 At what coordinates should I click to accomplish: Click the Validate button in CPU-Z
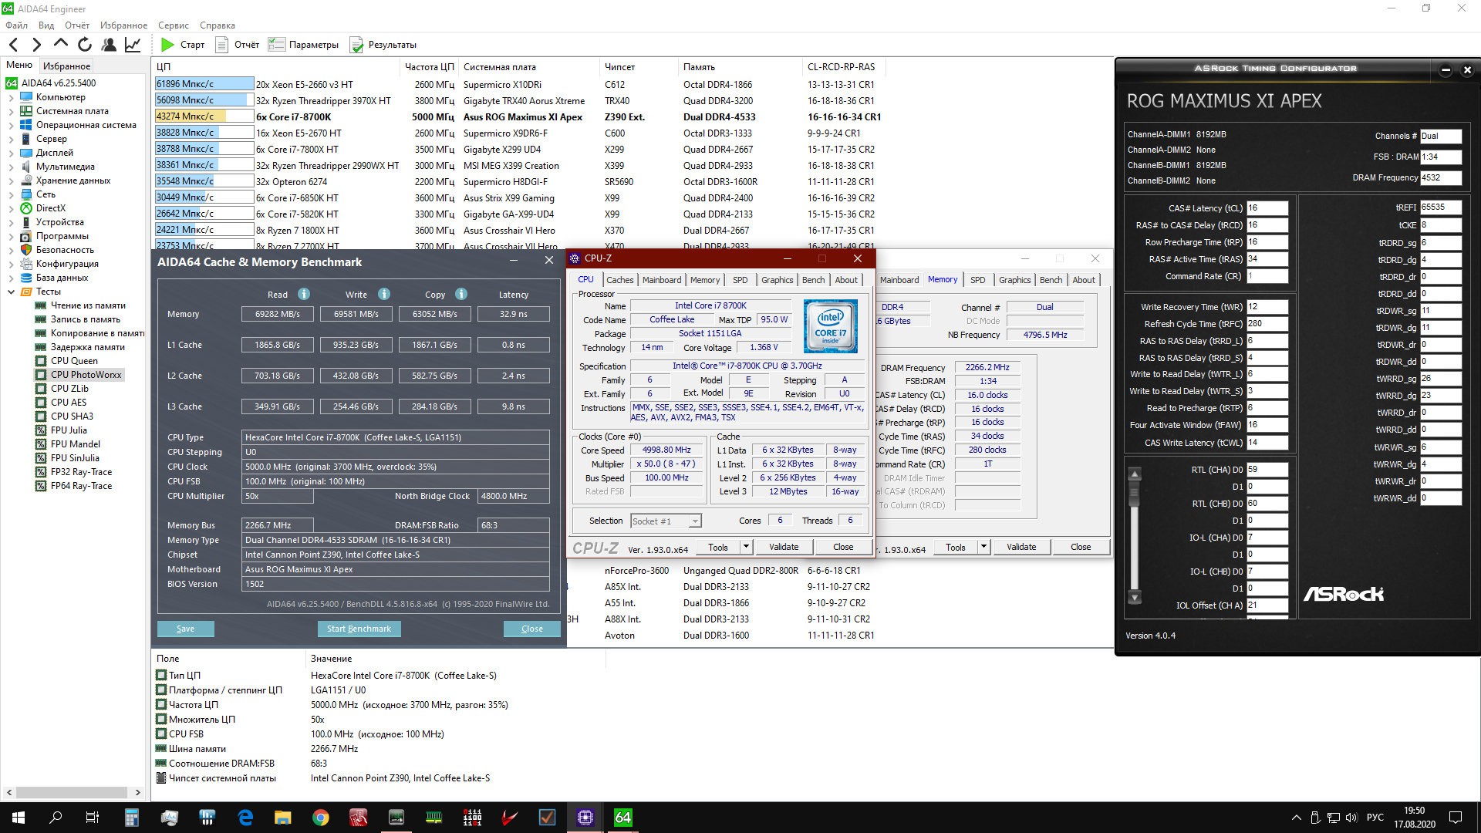point(784,547)
